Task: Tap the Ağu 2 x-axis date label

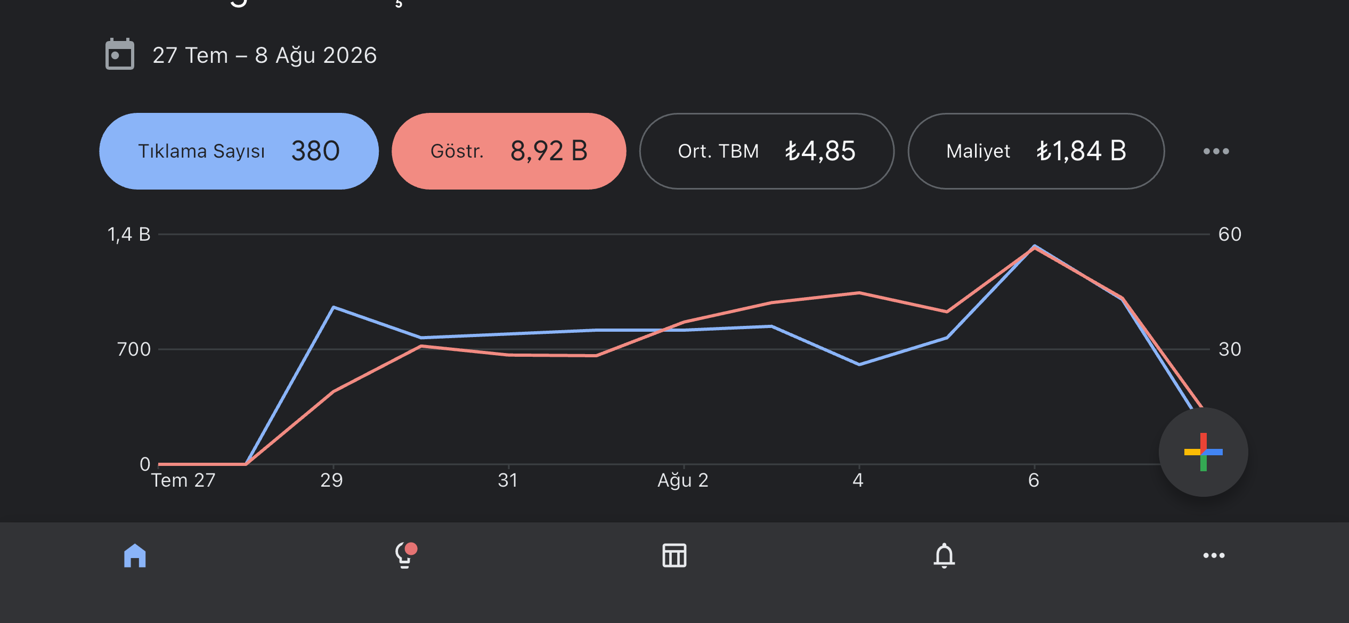Action: pyautogui.click(x=683, y=480)
